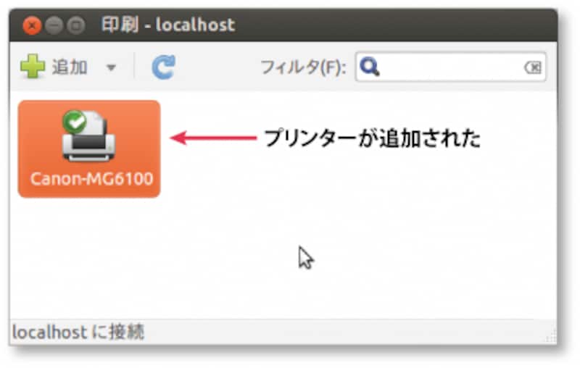This screenshot has width=580, height=368.
Task: Click the window resize grip corner
Action: 551,337
